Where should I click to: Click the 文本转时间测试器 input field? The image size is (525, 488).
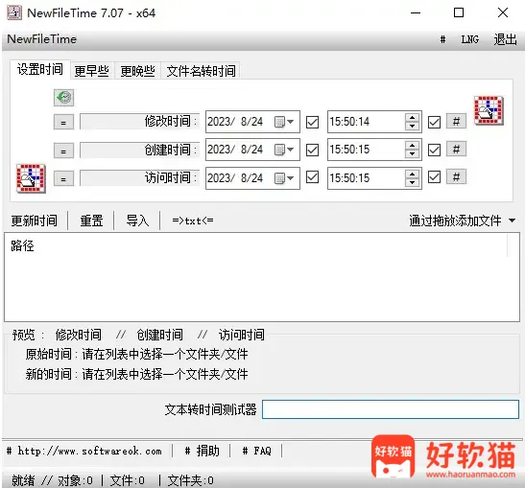pos(391,409)
